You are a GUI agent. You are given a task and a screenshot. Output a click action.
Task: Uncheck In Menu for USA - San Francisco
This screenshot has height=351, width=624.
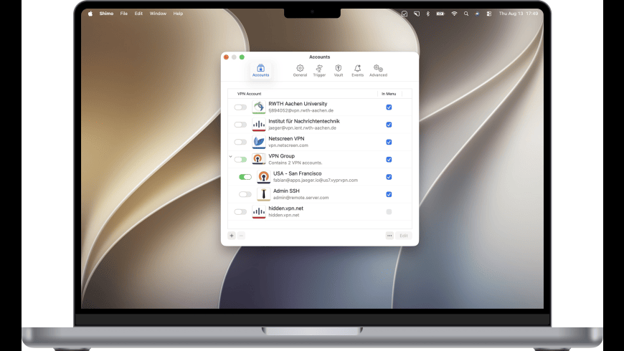coord(389,177)
